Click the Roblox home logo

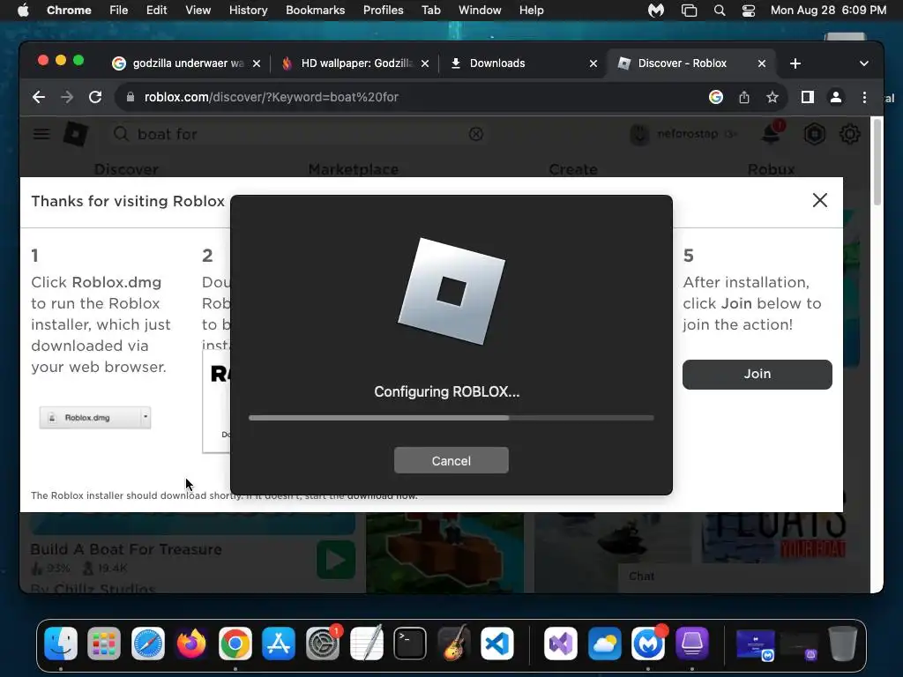click(76, 134)
